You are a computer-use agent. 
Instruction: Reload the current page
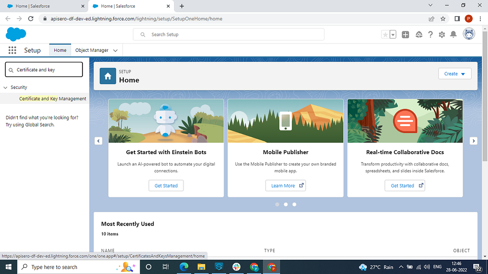tap(30, 19)
